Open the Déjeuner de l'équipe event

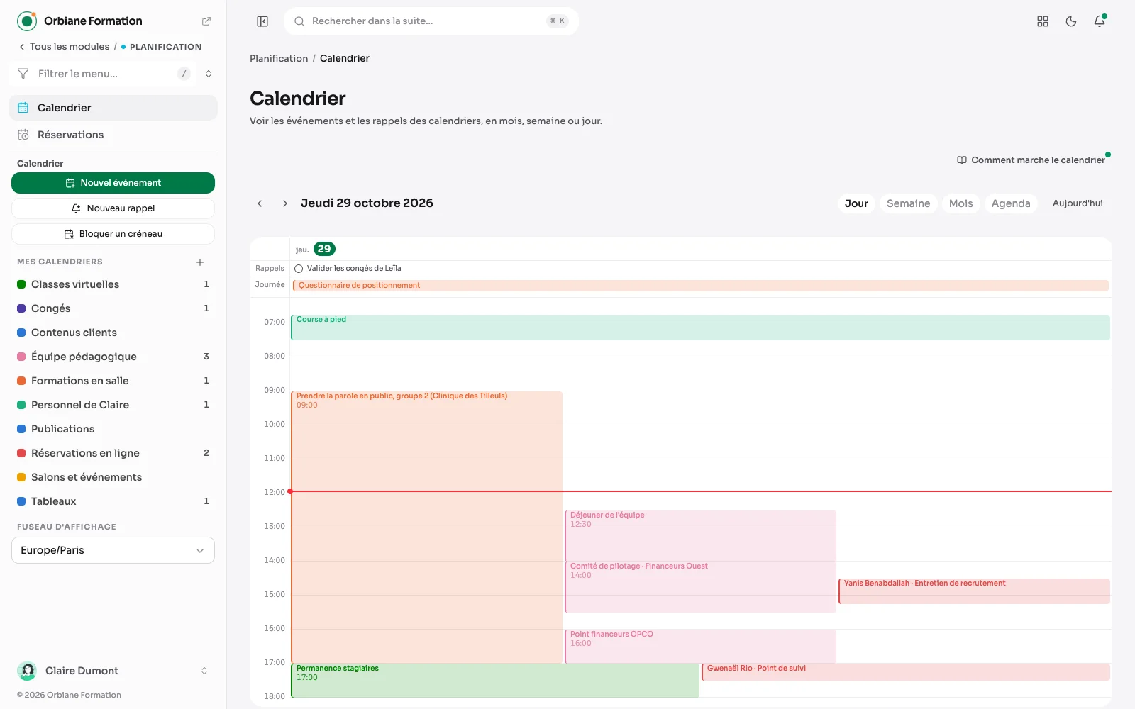click(700, 535)
